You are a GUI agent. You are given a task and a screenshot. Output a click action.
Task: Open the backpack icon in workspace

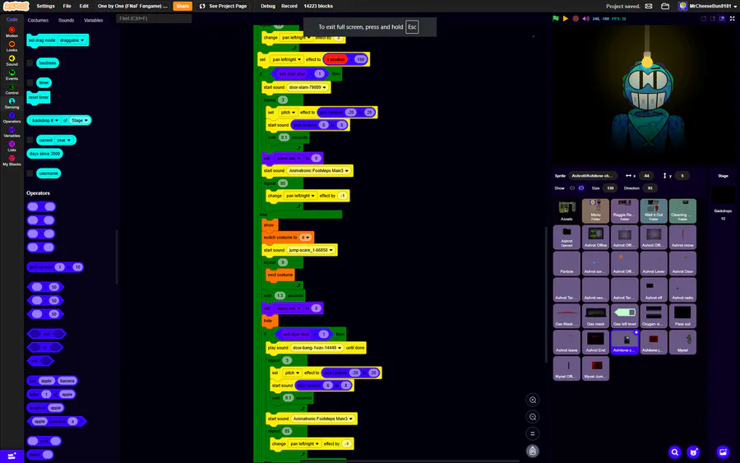[x=533, y=451]
